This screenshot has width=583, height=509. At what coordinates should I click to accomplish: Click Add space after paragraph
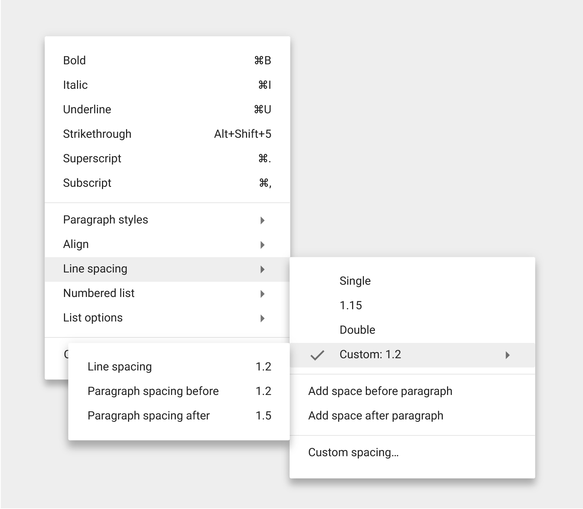click(x=375, y=416)
